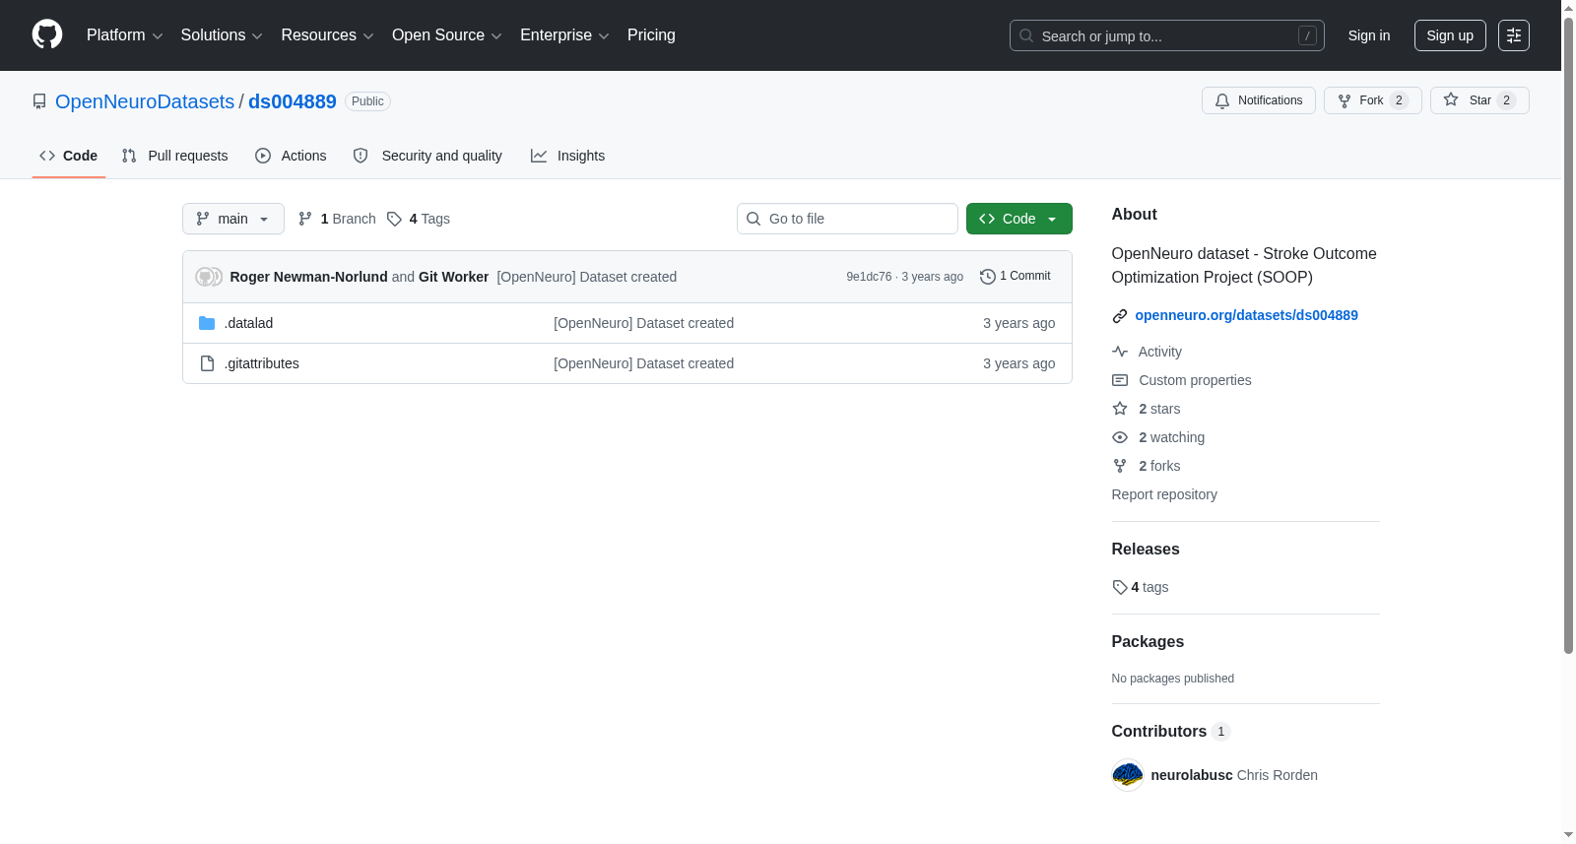Click the Git Worker author name
The height and width of the screenshot is (844, 1576).
click(453, 277)
